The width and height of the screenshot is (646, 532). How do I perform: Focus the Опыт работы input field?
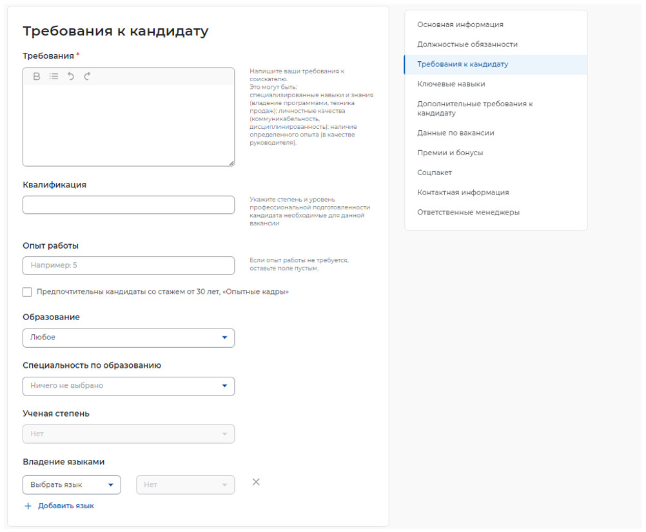[x=128, y=265]
